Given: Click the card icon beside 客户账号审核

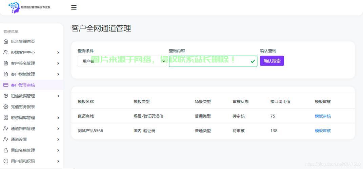Looking at the screenshot, I should (6, 85).
